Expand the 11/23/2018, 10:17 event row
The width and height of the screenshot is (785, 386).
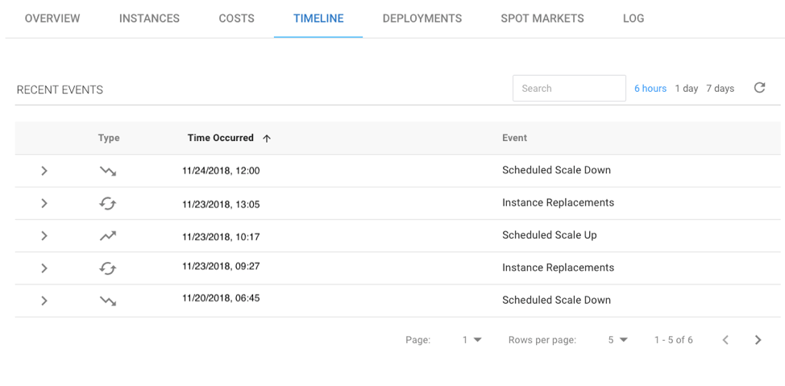(44, 236)
